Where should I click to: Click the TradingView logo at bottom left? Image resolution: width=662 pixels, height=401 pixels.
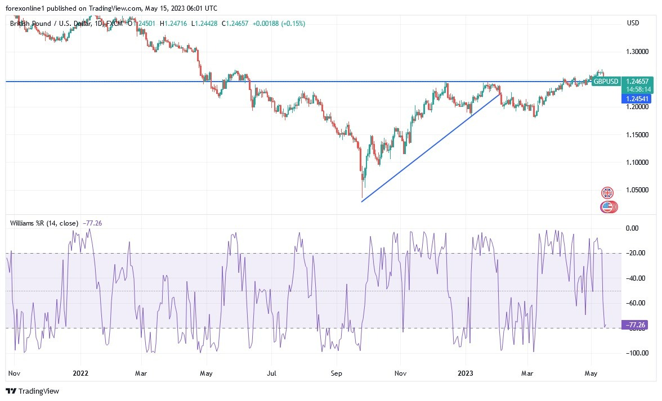(x=32, y=391)
